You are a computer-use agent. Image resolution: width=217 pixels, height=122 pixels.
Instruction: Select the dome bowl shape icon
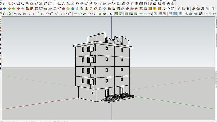82,4
